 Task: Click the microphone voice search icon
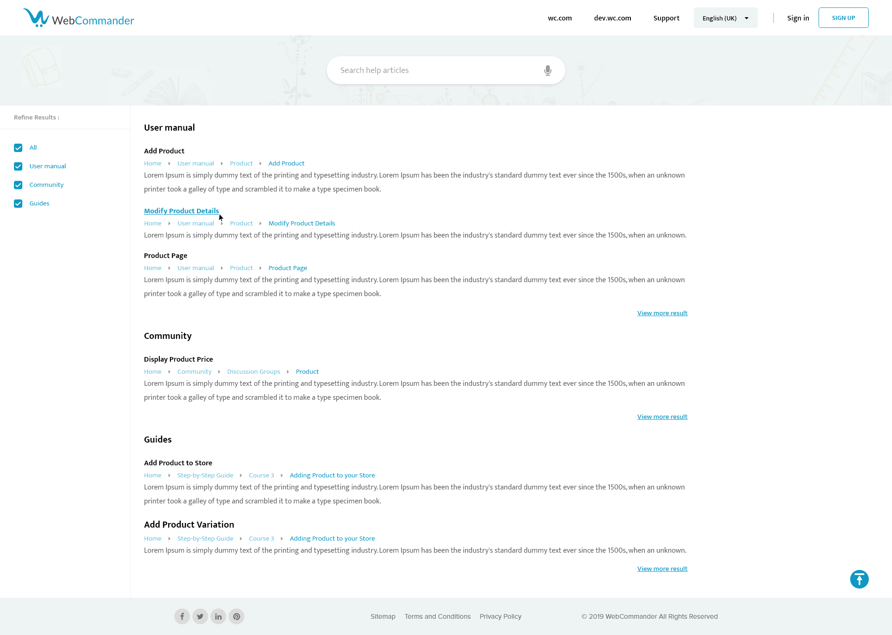click(x=548, y=70)
